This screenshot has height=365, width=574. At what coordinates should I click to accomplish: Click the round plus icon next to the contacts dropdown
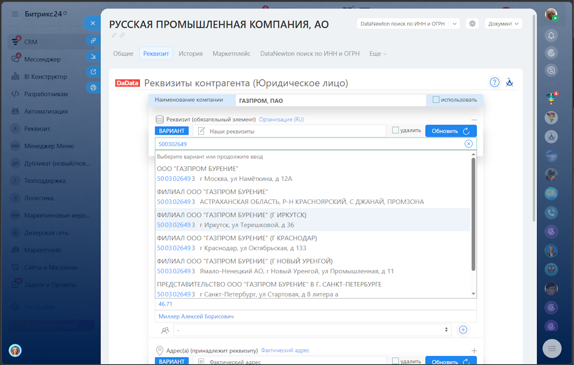click(462, 330)
